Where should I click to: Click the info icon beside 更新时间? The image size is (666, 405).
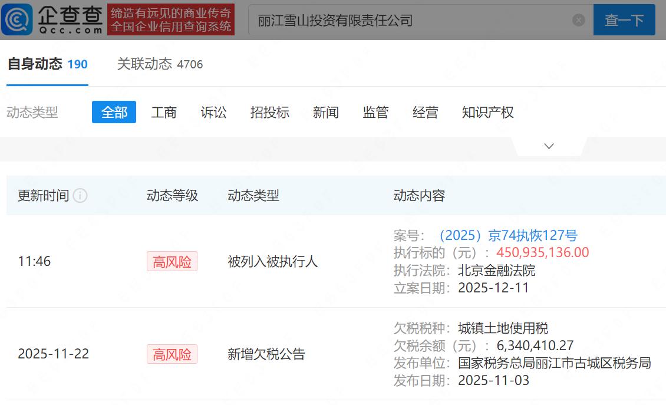(80, 196)
